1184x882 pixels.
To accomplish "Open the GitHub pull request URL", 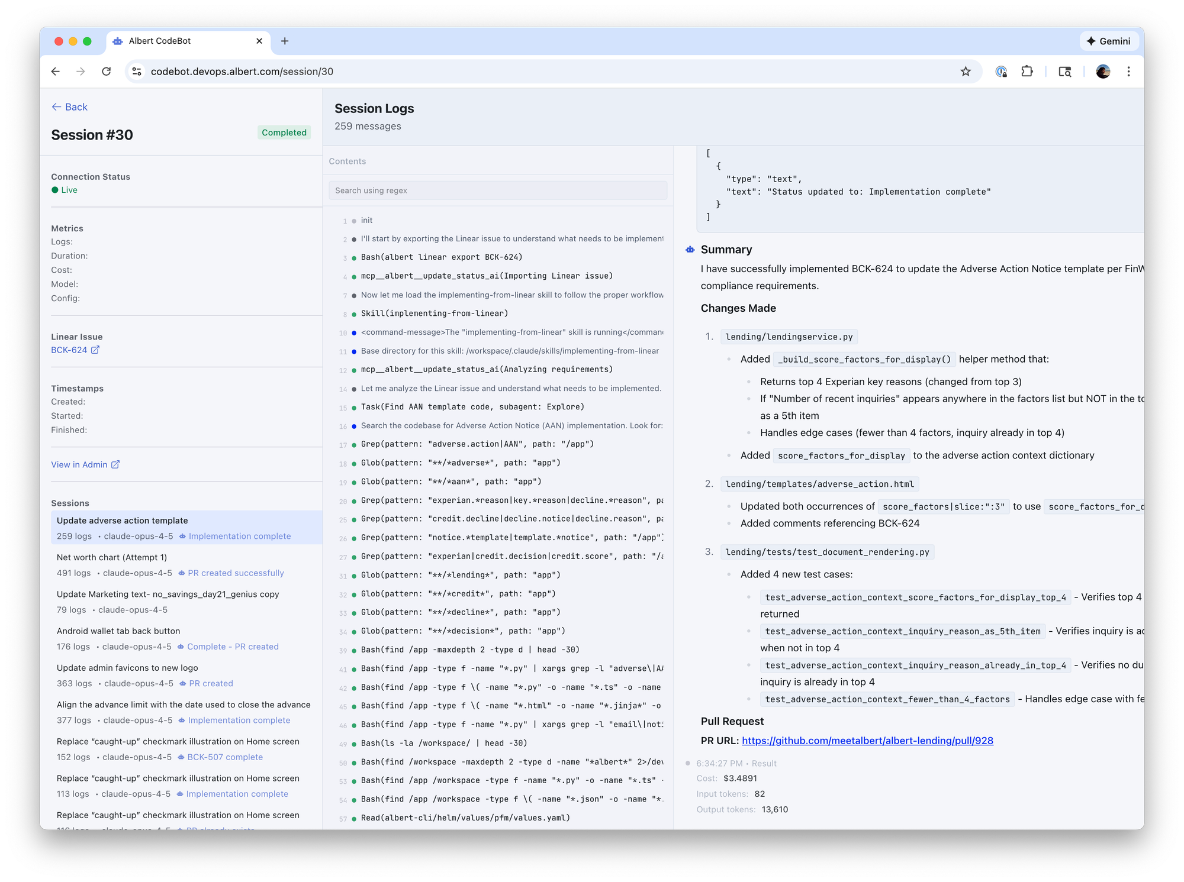I will (x=867, y=741).
